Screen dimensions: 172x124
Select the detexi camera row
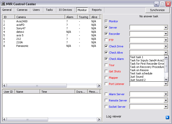[x=52, y=32]
